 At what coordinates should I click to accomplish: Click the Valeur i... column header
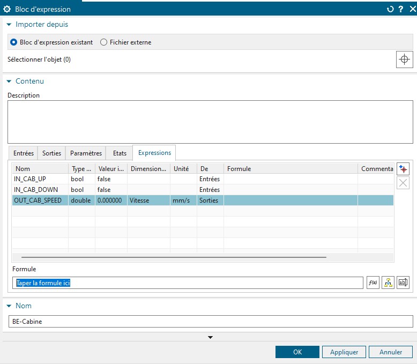pyautogui.click(x=111, y=169)
